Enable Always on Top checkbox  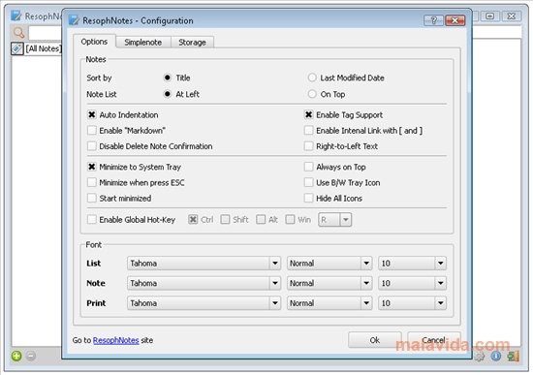tap(308, 167)
